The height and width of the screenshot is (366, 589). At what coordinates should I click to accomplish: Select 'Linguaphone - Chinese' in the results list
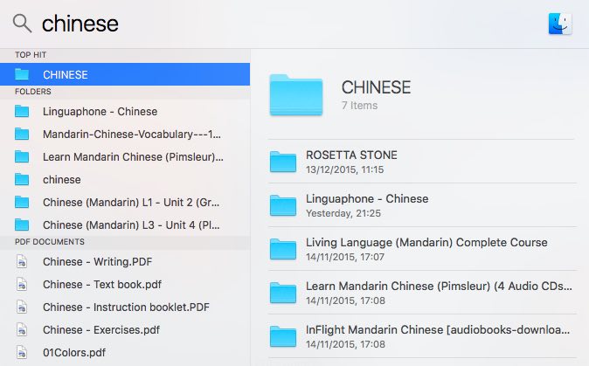(x=100, y=112)
